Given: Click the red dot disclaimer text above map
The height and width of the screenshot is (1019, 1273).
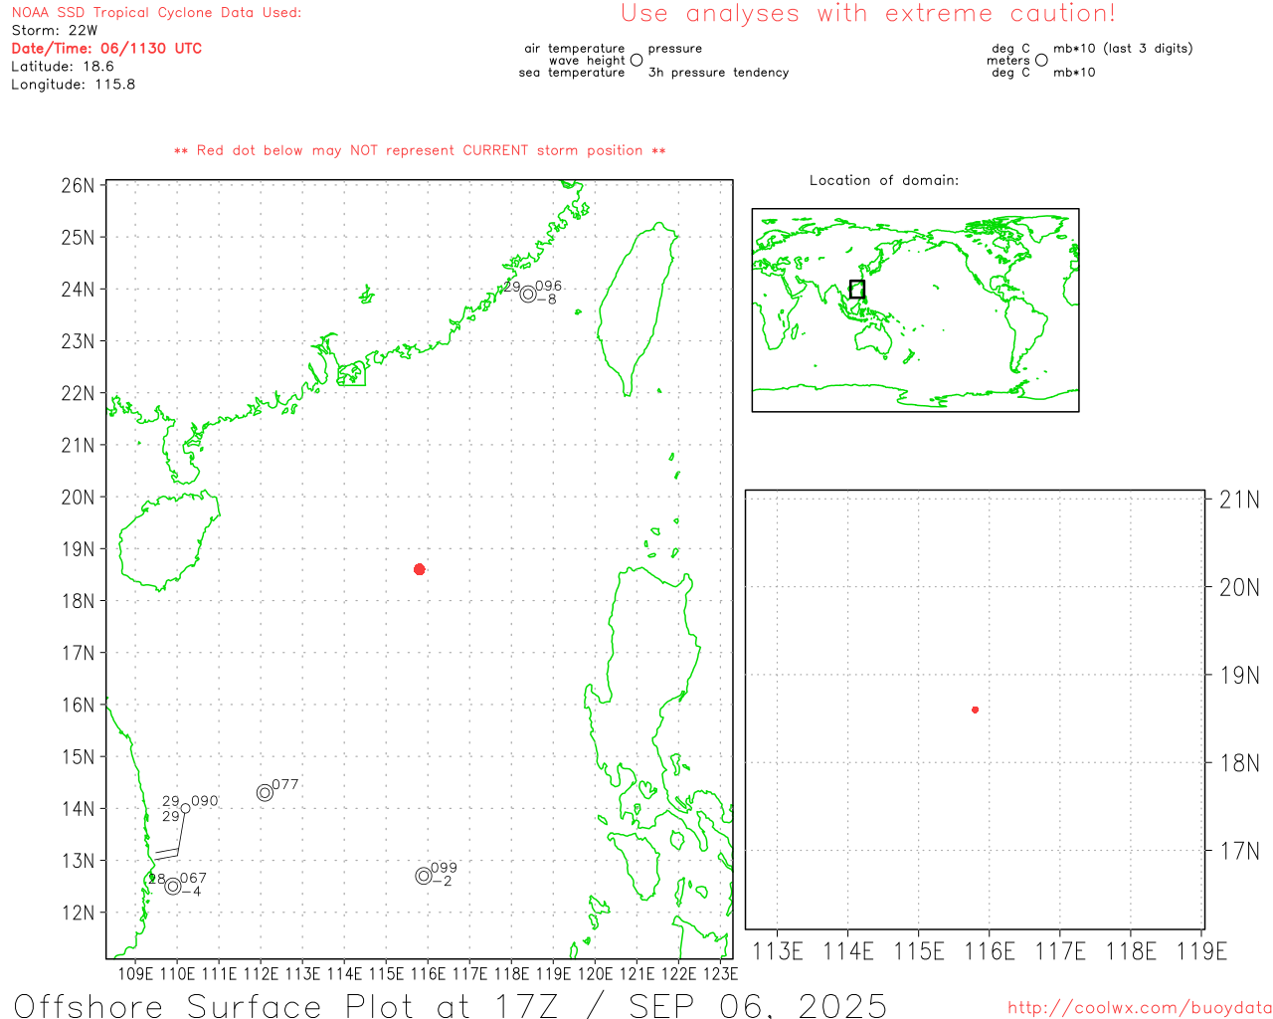Looking at the screenshot, I should tap(420, 150).
